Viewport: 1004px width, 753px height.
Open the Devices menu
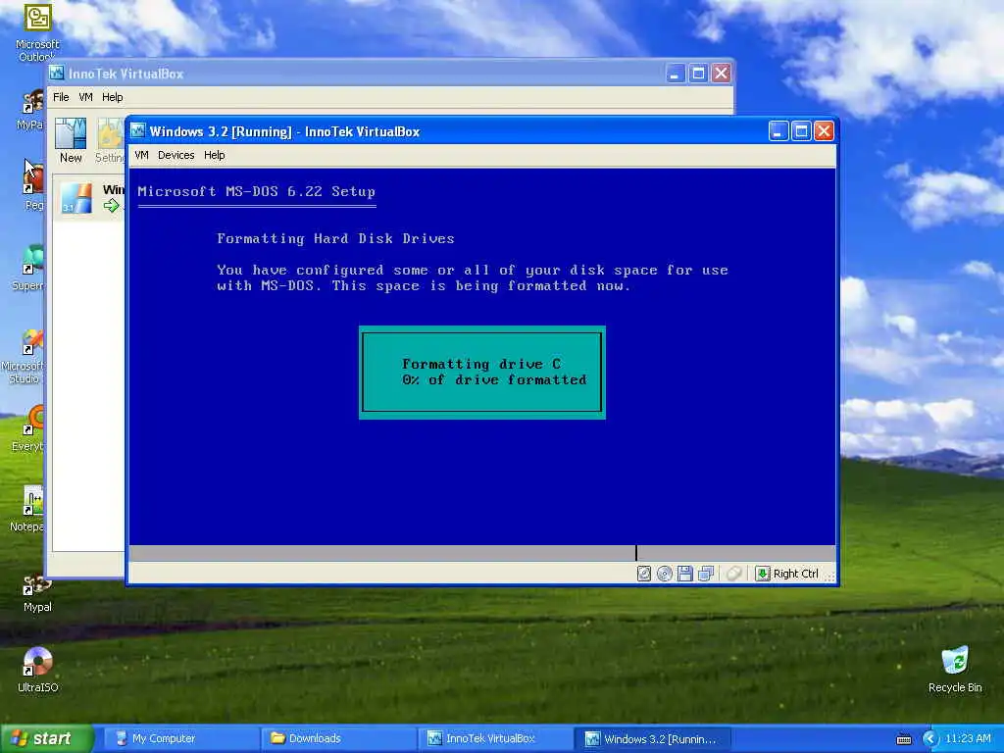click(x=176, y=155)
